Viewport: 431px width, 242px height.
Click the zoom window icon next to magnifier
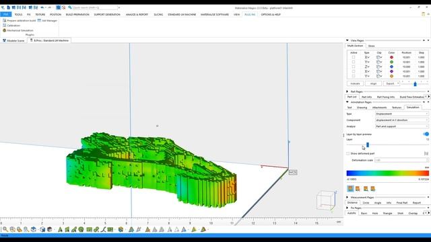pyautogui.click(x=13, y=229)
